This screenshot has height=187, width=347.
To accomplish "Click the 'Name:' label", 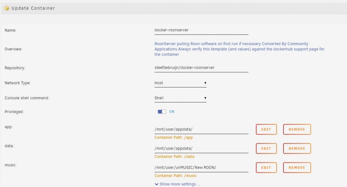I will click(10, 30).
